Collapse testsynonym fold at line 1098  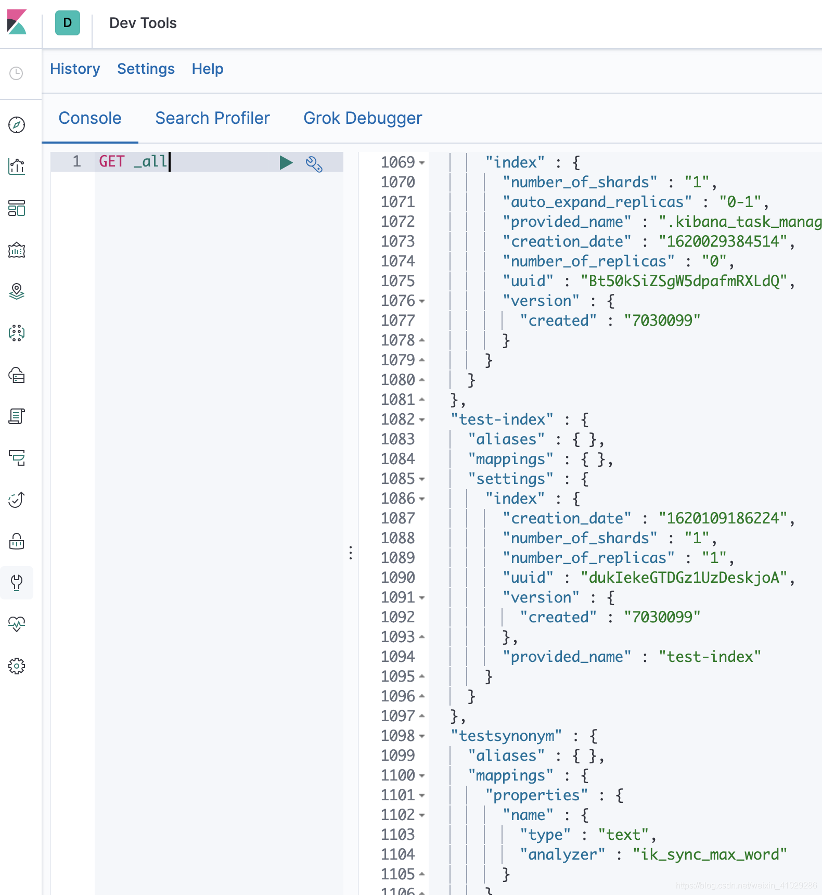[x=422, y=736]
